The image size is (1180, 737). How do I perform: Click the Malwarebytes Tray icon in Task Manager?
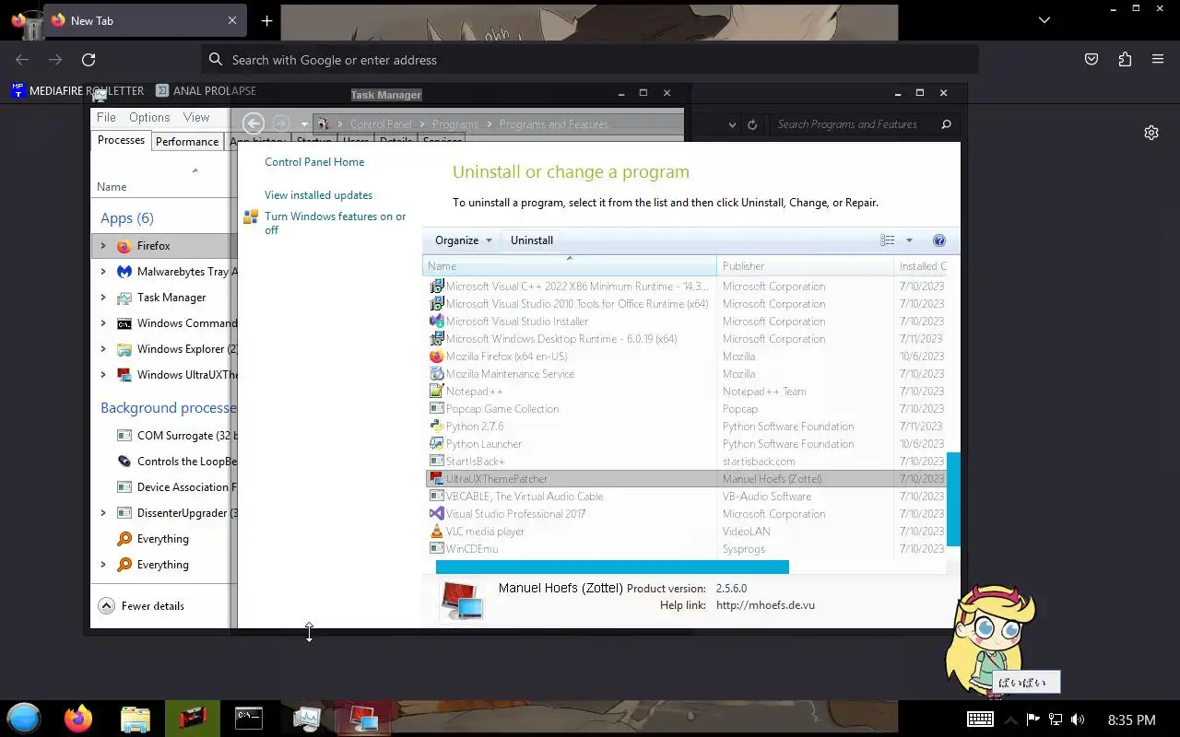tap(124, 272)
